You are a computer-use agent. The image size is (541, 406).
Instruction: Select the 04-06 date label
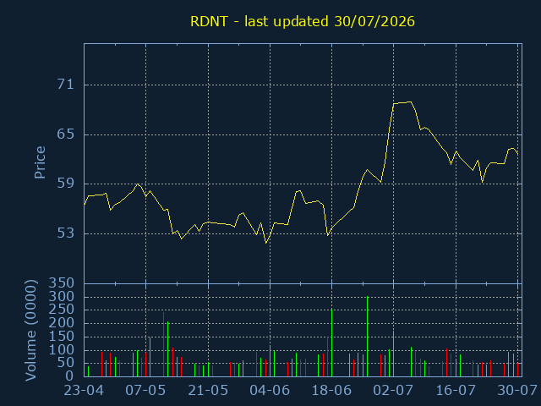pos(270,391)
